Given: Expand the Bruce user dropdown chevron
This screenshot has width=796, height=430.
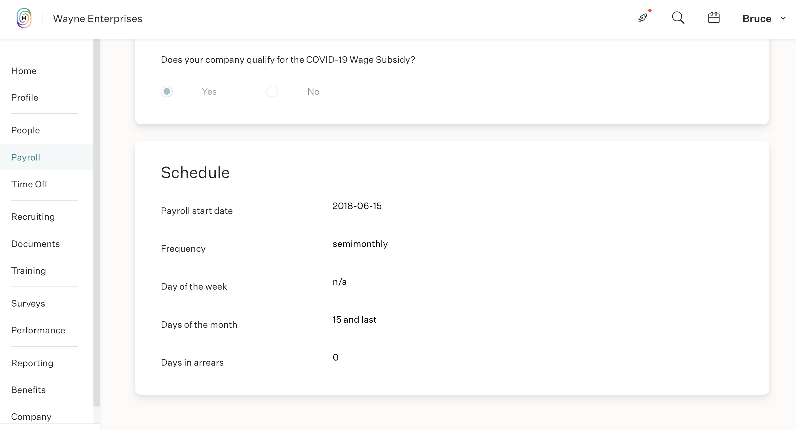Looking at the screenshot, I should 783,18.
